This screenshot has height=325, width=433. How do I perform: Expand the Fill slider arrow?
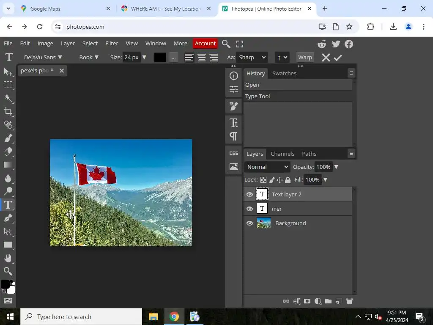pyautogui.click(x=325, y=179)
